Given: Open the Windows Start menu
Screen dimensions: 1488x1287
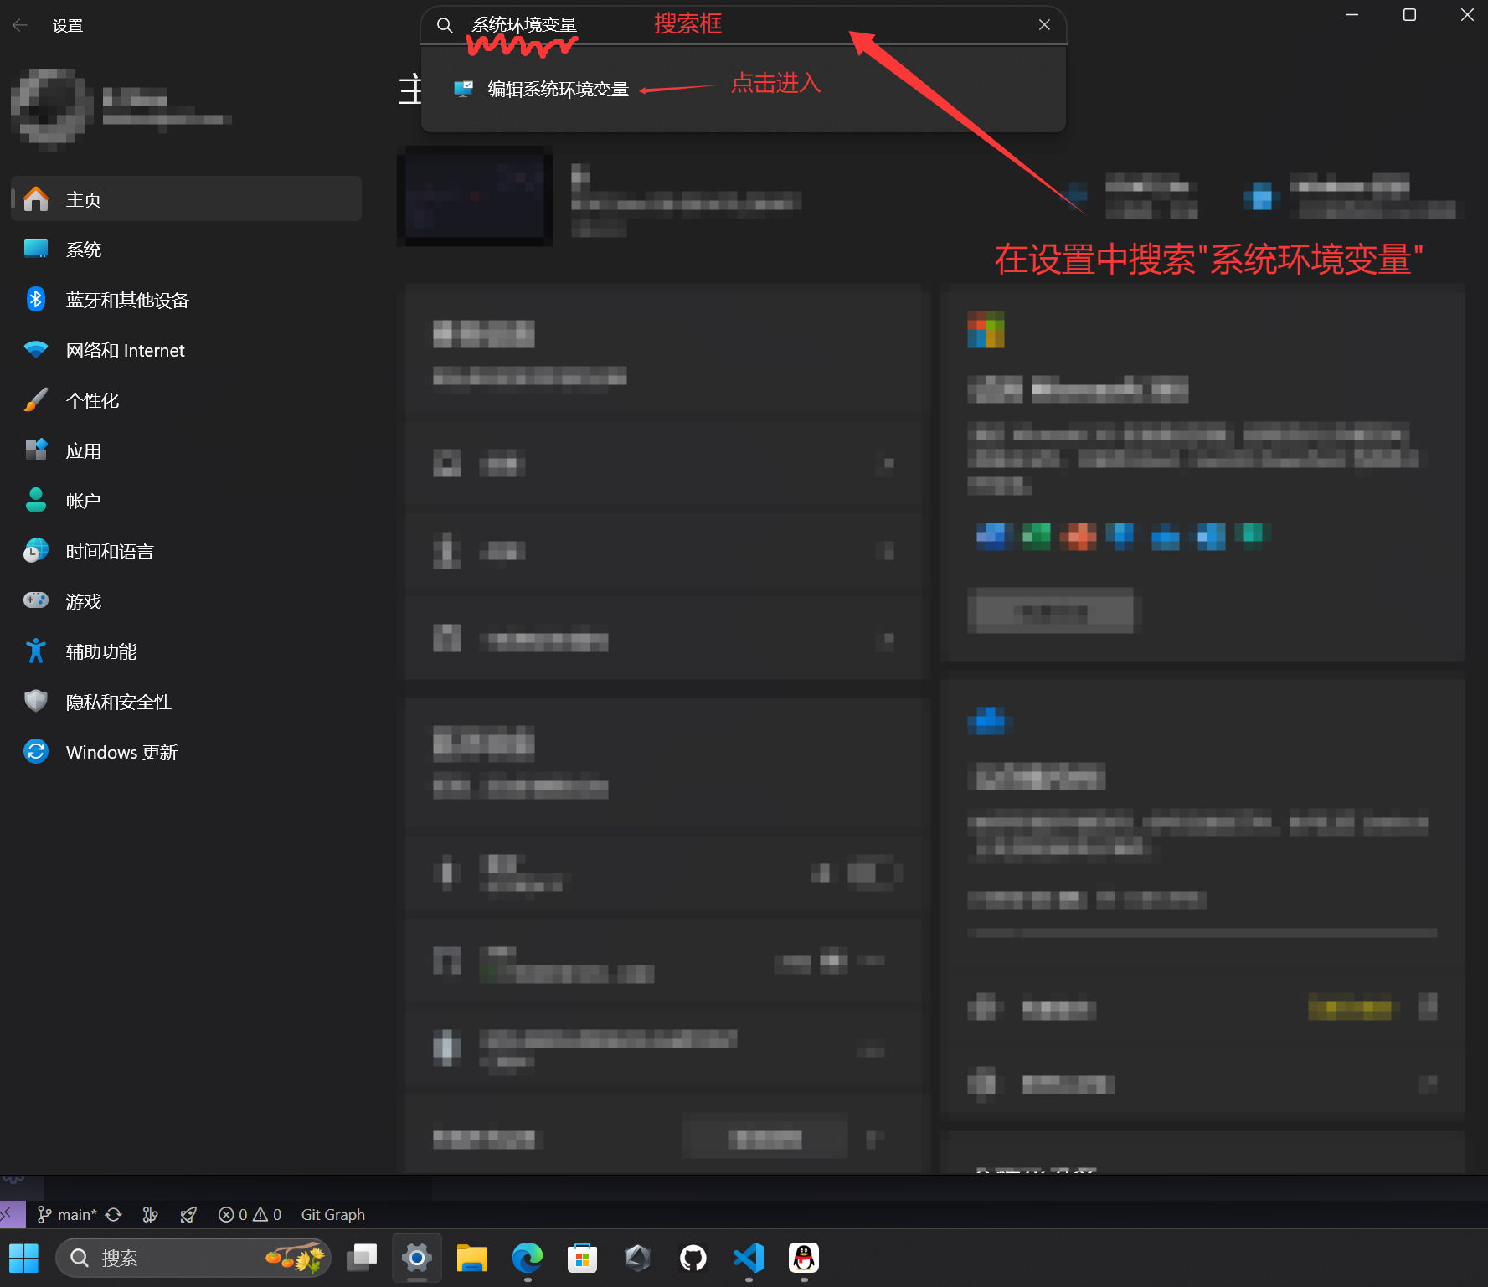Looking at the screenshot, I should click(23, 1258).
